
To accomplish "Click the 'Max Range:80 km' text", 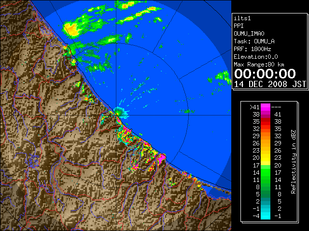I will tap(259, 64).
